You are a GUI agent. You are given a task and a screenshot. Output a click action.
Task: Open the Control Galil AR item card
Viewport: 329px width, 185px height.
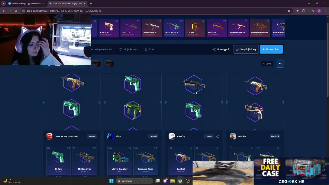[x=181, y=161]
